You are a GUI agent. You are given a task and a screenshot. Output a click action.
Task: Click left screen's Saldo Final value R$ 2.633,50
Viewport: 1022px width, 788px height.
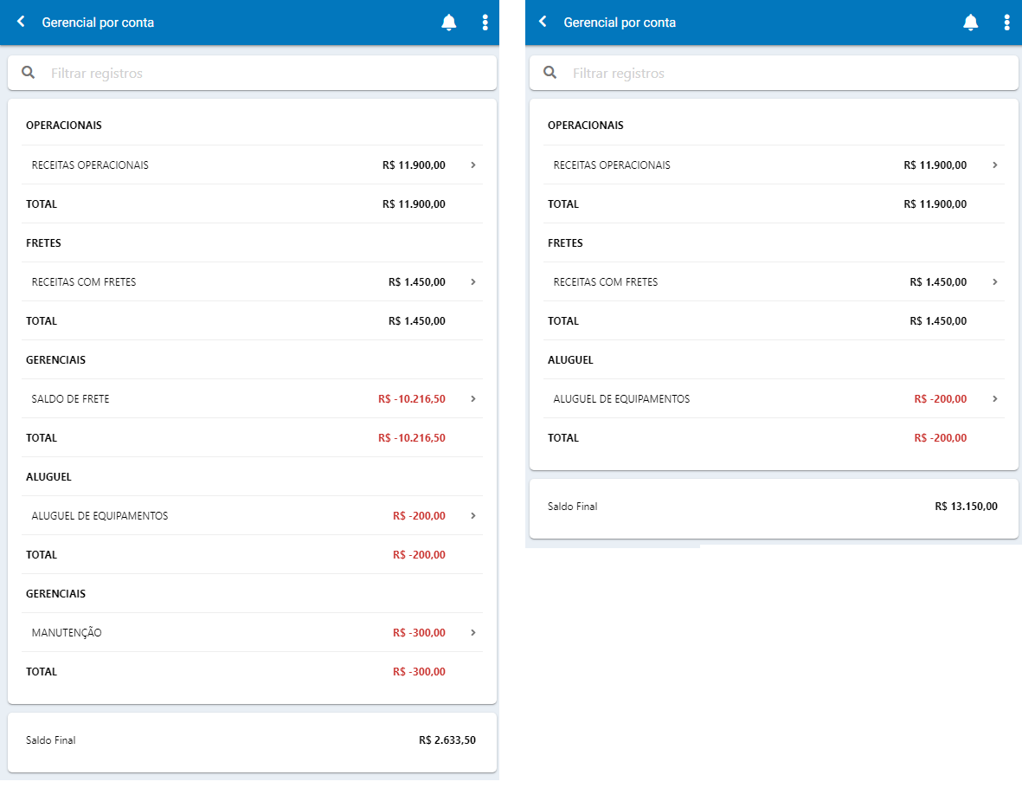click(447, 740)
